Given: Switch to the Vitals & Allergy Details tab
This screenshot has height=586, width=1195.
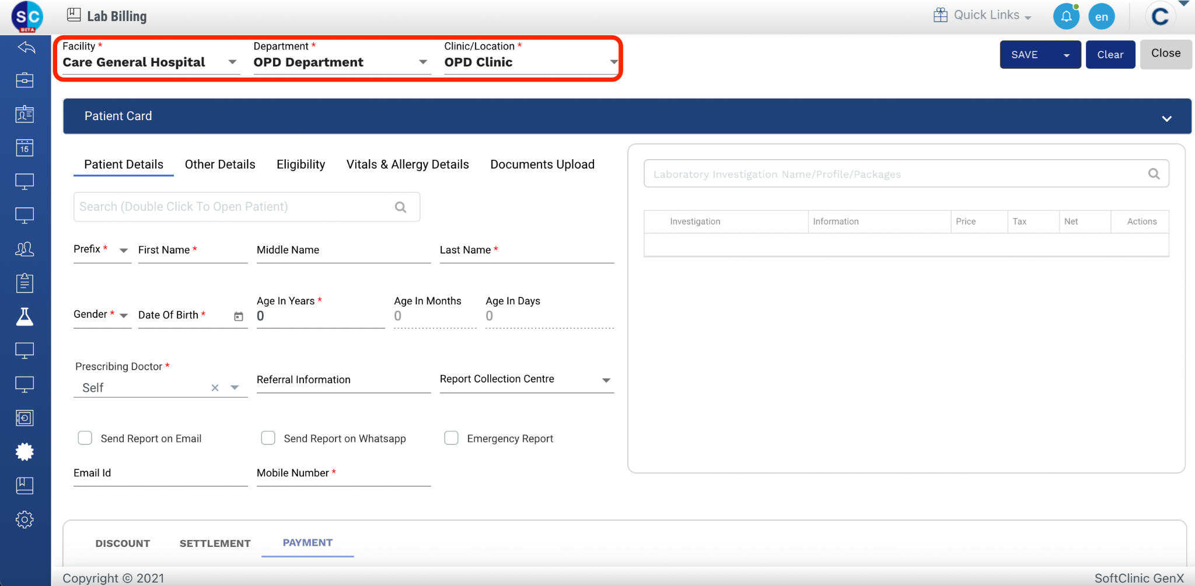Looking at the screenshot, I should point(407,164).
